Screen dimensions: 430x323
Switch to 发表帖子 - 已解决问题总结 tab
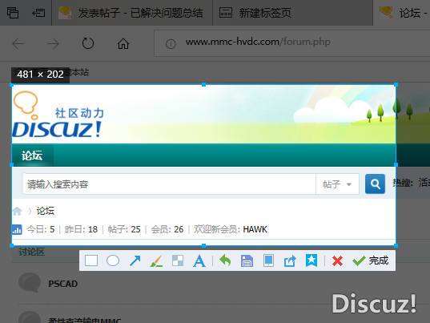point(132,13)
